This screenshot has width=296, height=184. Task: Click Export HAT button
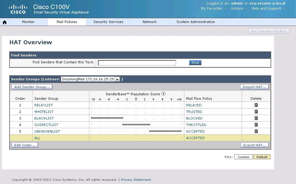tap(255, 145)
